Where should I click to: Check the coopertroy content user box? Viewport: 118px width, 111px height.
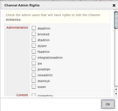tap(34, 95)
